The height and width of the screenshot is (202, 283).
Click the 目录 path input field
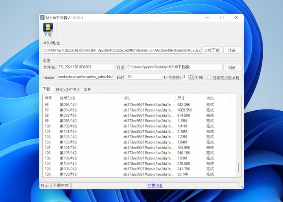tap(174, 67)
